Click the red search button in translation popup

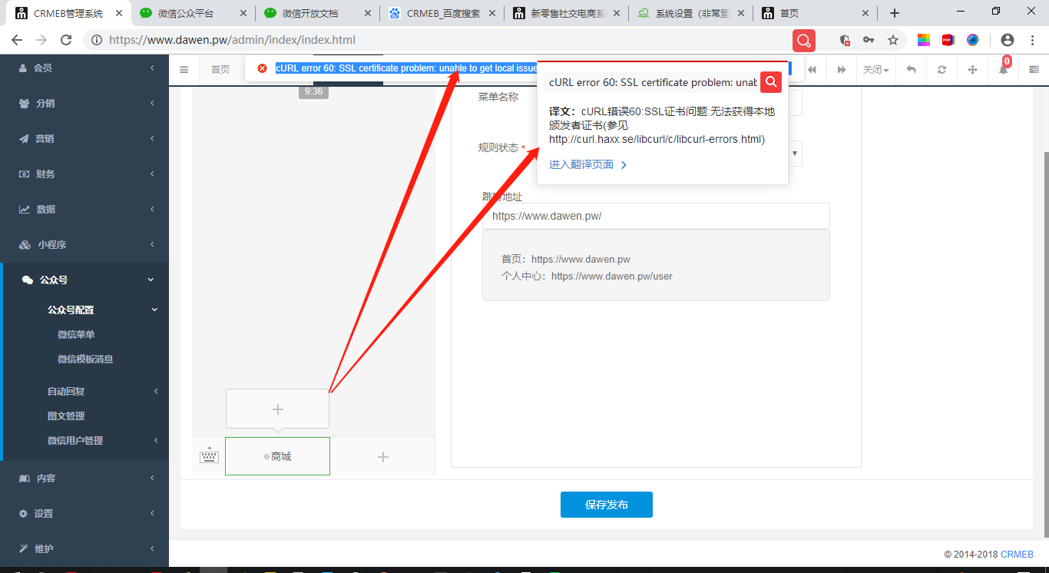[x=771, y=81]
